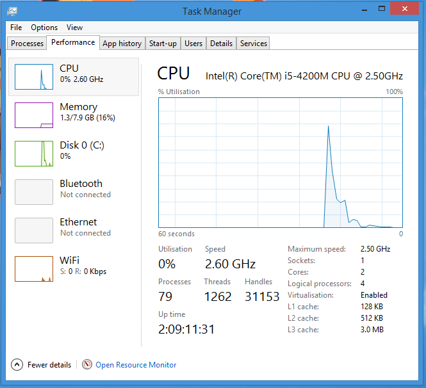Open the View menu
The image size is (426, 388).
[74, 28]
